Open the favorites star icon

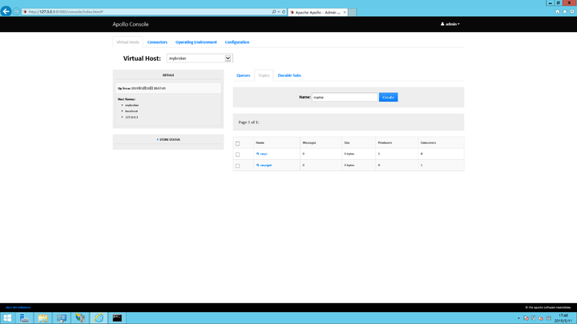pos(565,12)
